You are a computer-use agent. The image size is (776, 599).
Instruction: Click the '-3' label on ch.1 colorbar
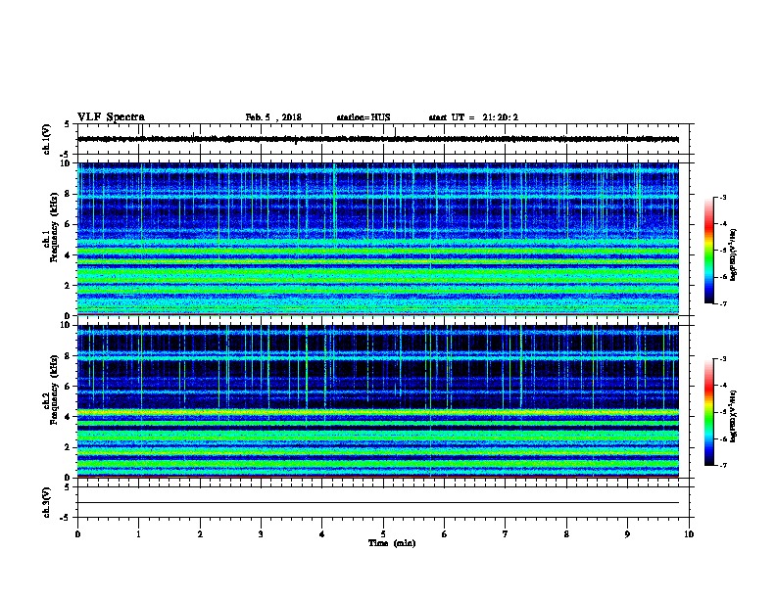[x=722, y=198]
